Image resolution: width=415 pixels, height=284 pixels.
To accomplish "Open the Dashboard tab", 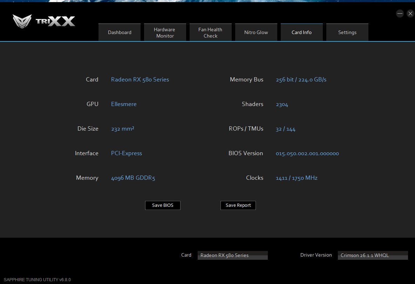I will 120,32.
